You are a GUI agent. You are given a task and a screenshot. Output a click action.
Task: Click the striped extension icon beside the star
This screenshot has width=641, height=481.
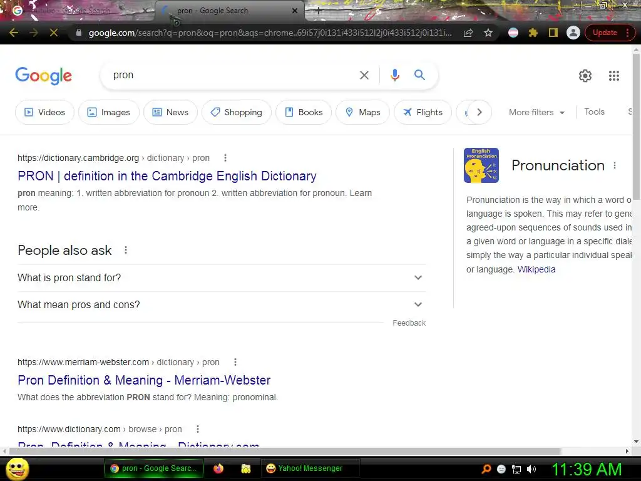(x=513, y=33)
